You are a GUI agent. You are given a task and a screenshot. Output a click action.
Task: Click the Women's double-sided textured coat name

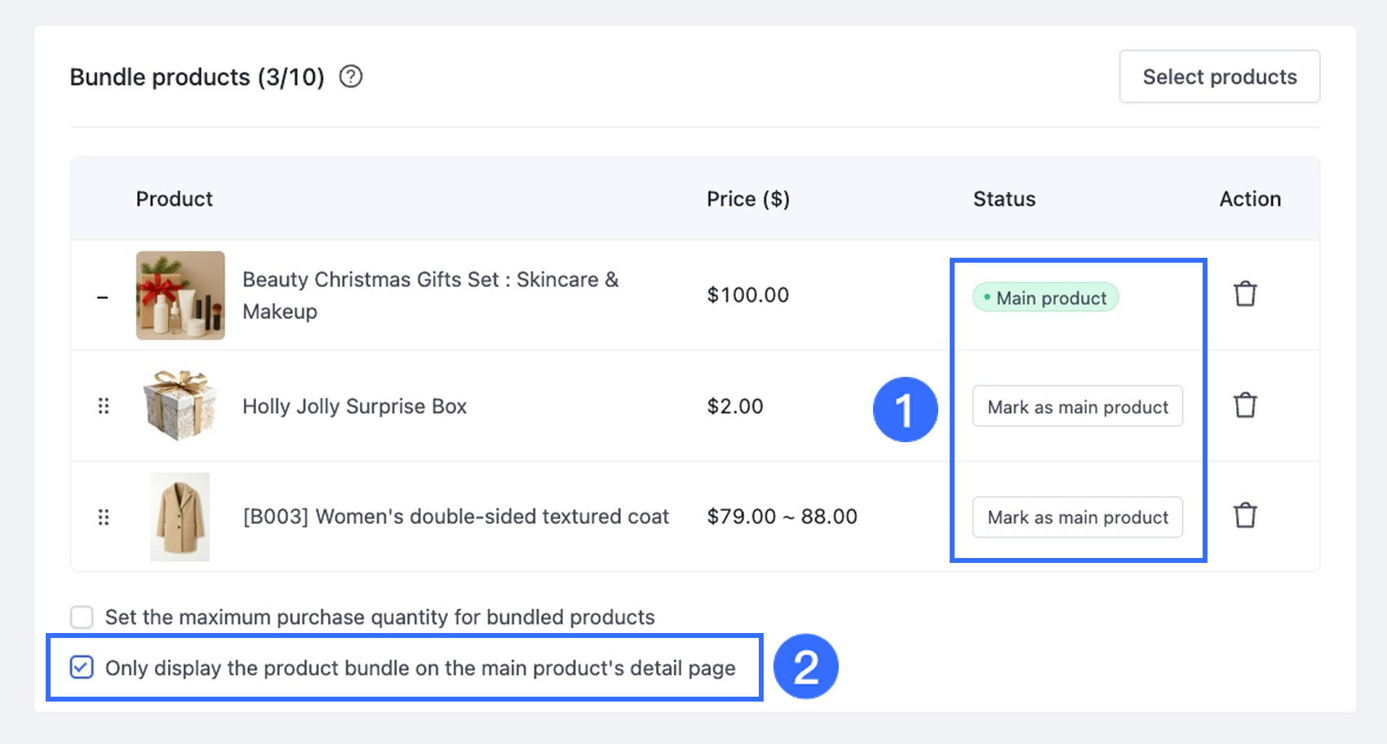[455, 516]
